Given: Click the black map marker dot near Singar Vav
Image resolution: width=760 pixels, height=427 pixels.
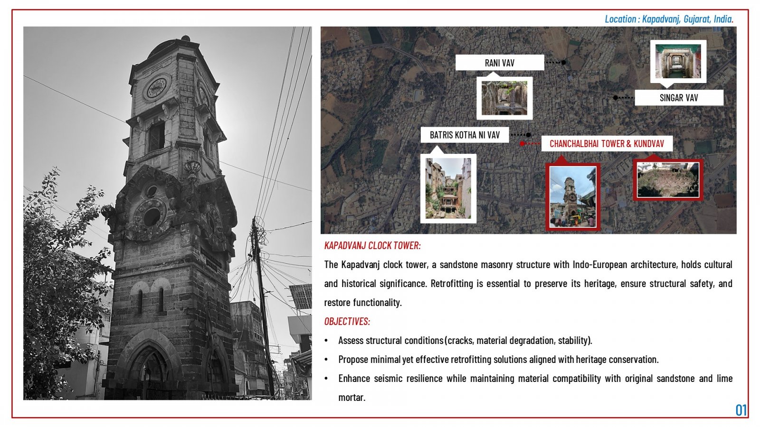Looking at the screenshot, I should [616, 97].
